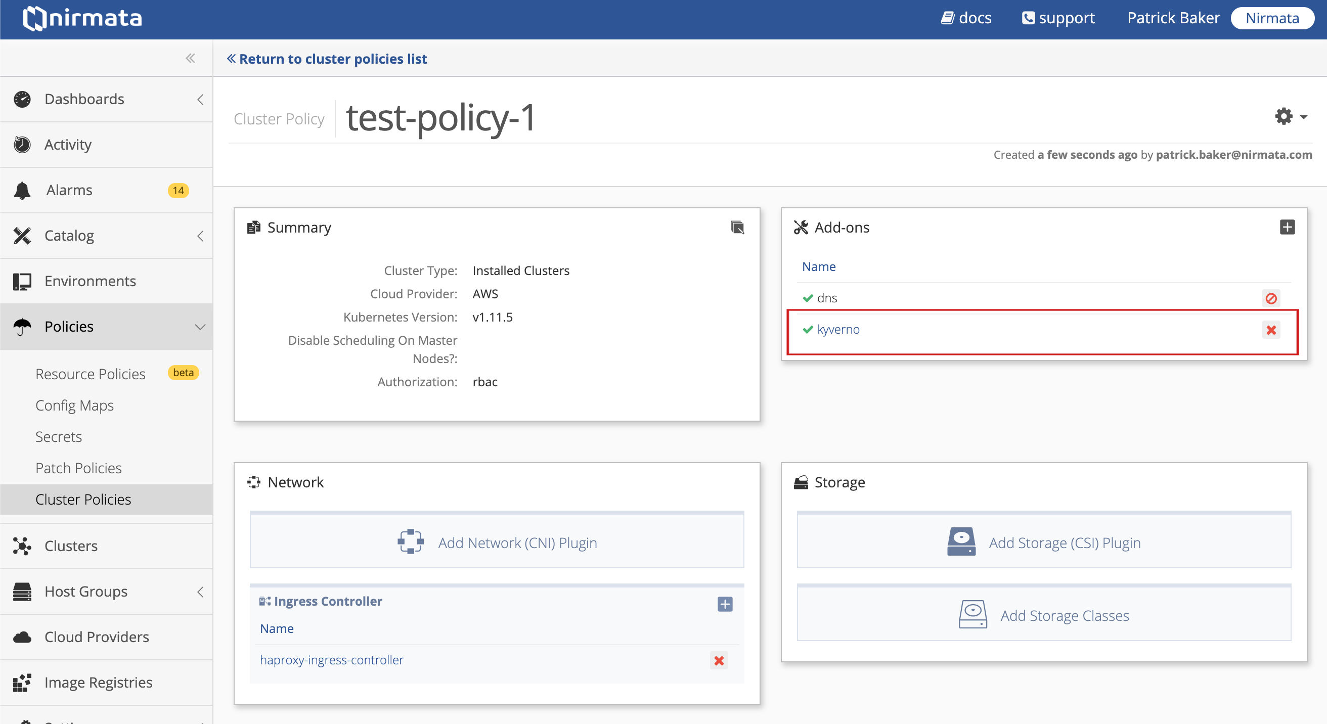1327x724 pixels.
Task: Expand the Host Groups chevron
Action: click(200, 592)
